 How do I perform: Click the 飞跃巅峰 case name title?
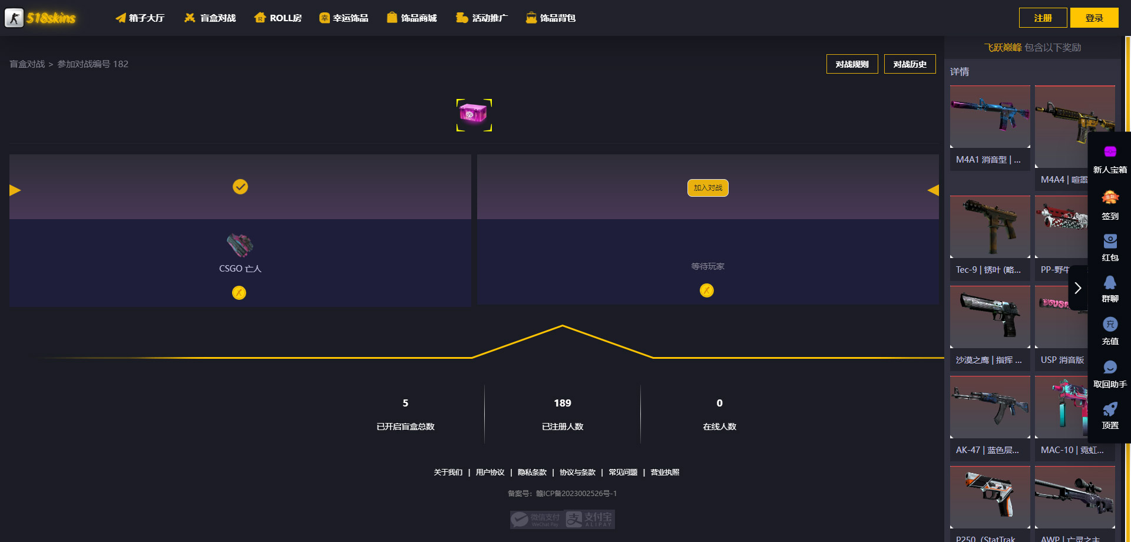pos(1003,47)
